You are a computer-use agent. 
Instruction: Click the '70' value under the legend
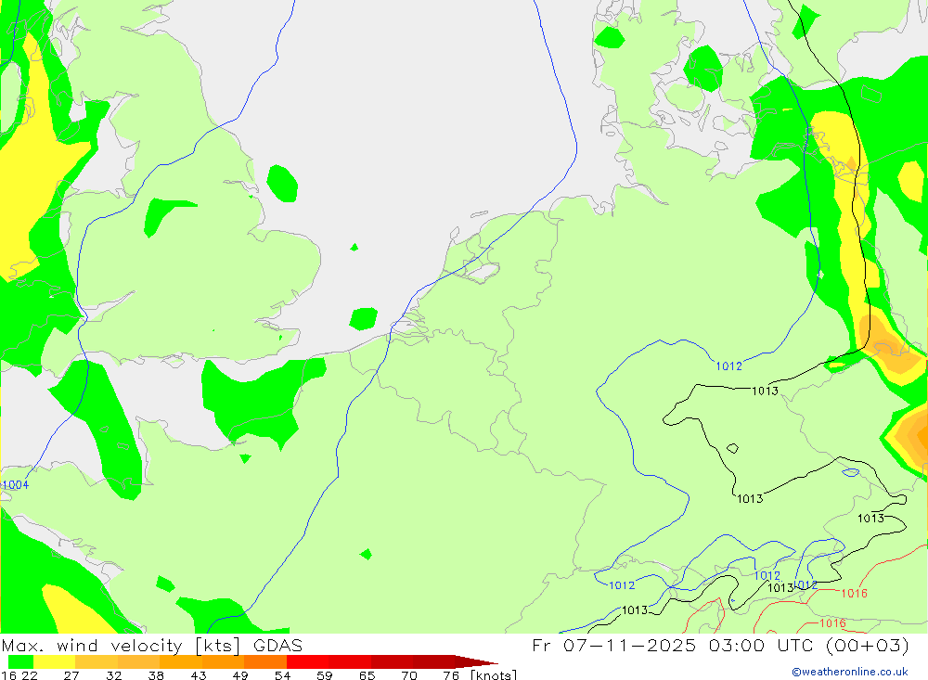(409, 675)
